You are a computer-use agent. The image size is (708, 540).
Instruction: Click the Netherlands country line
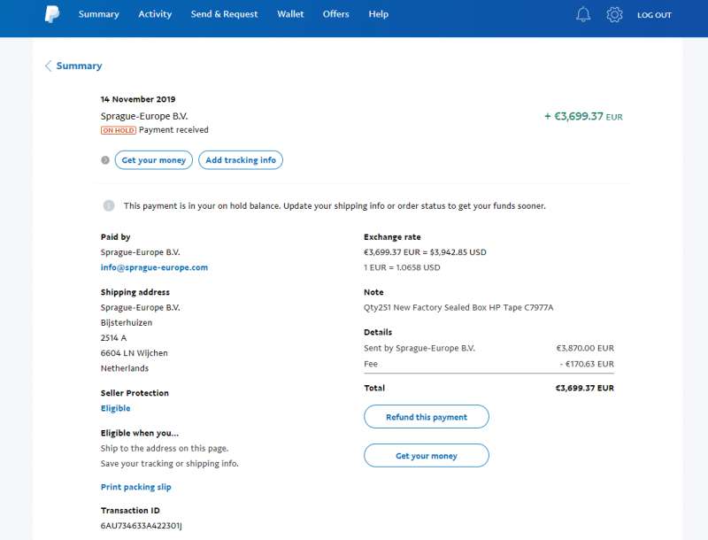tap(125, 368)
